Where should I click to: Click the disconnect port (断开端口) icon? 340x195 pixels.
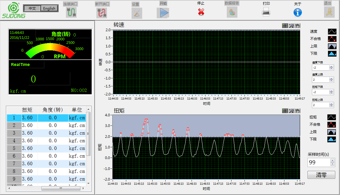pyautogui.click(x=102, y=12)
